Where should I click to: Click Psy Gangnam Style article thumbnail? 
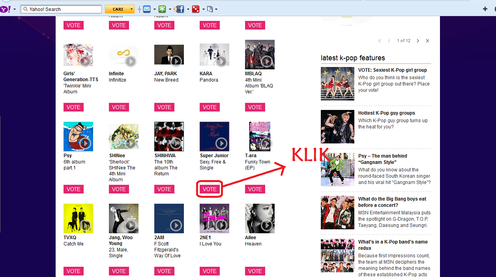click(x=337, y=169)
